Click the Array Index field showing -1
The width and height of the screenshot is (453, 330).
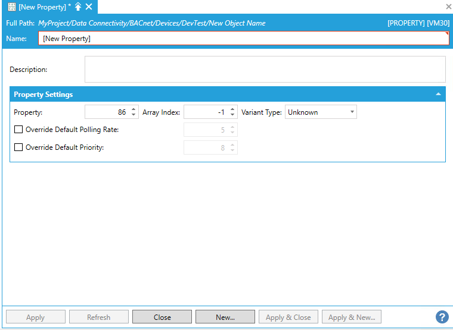[206, 112]
